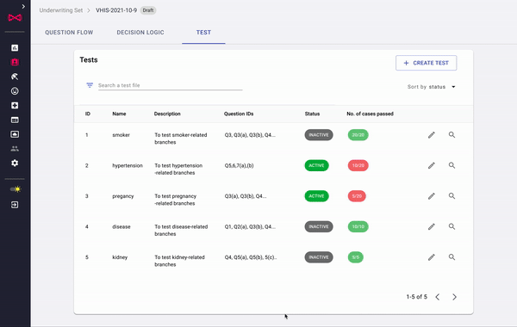Open the people group icon in sidebar

pyautogui.click(x=15, y=149)
